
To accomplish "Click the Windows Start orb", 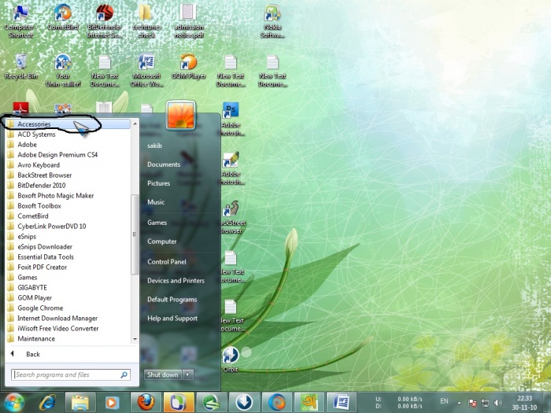I will coord(13,402).
